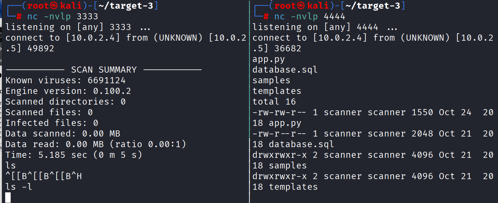Click the 'Engine version: 0.100.2' line
The image size is (498, 203).
click(68, 91)
